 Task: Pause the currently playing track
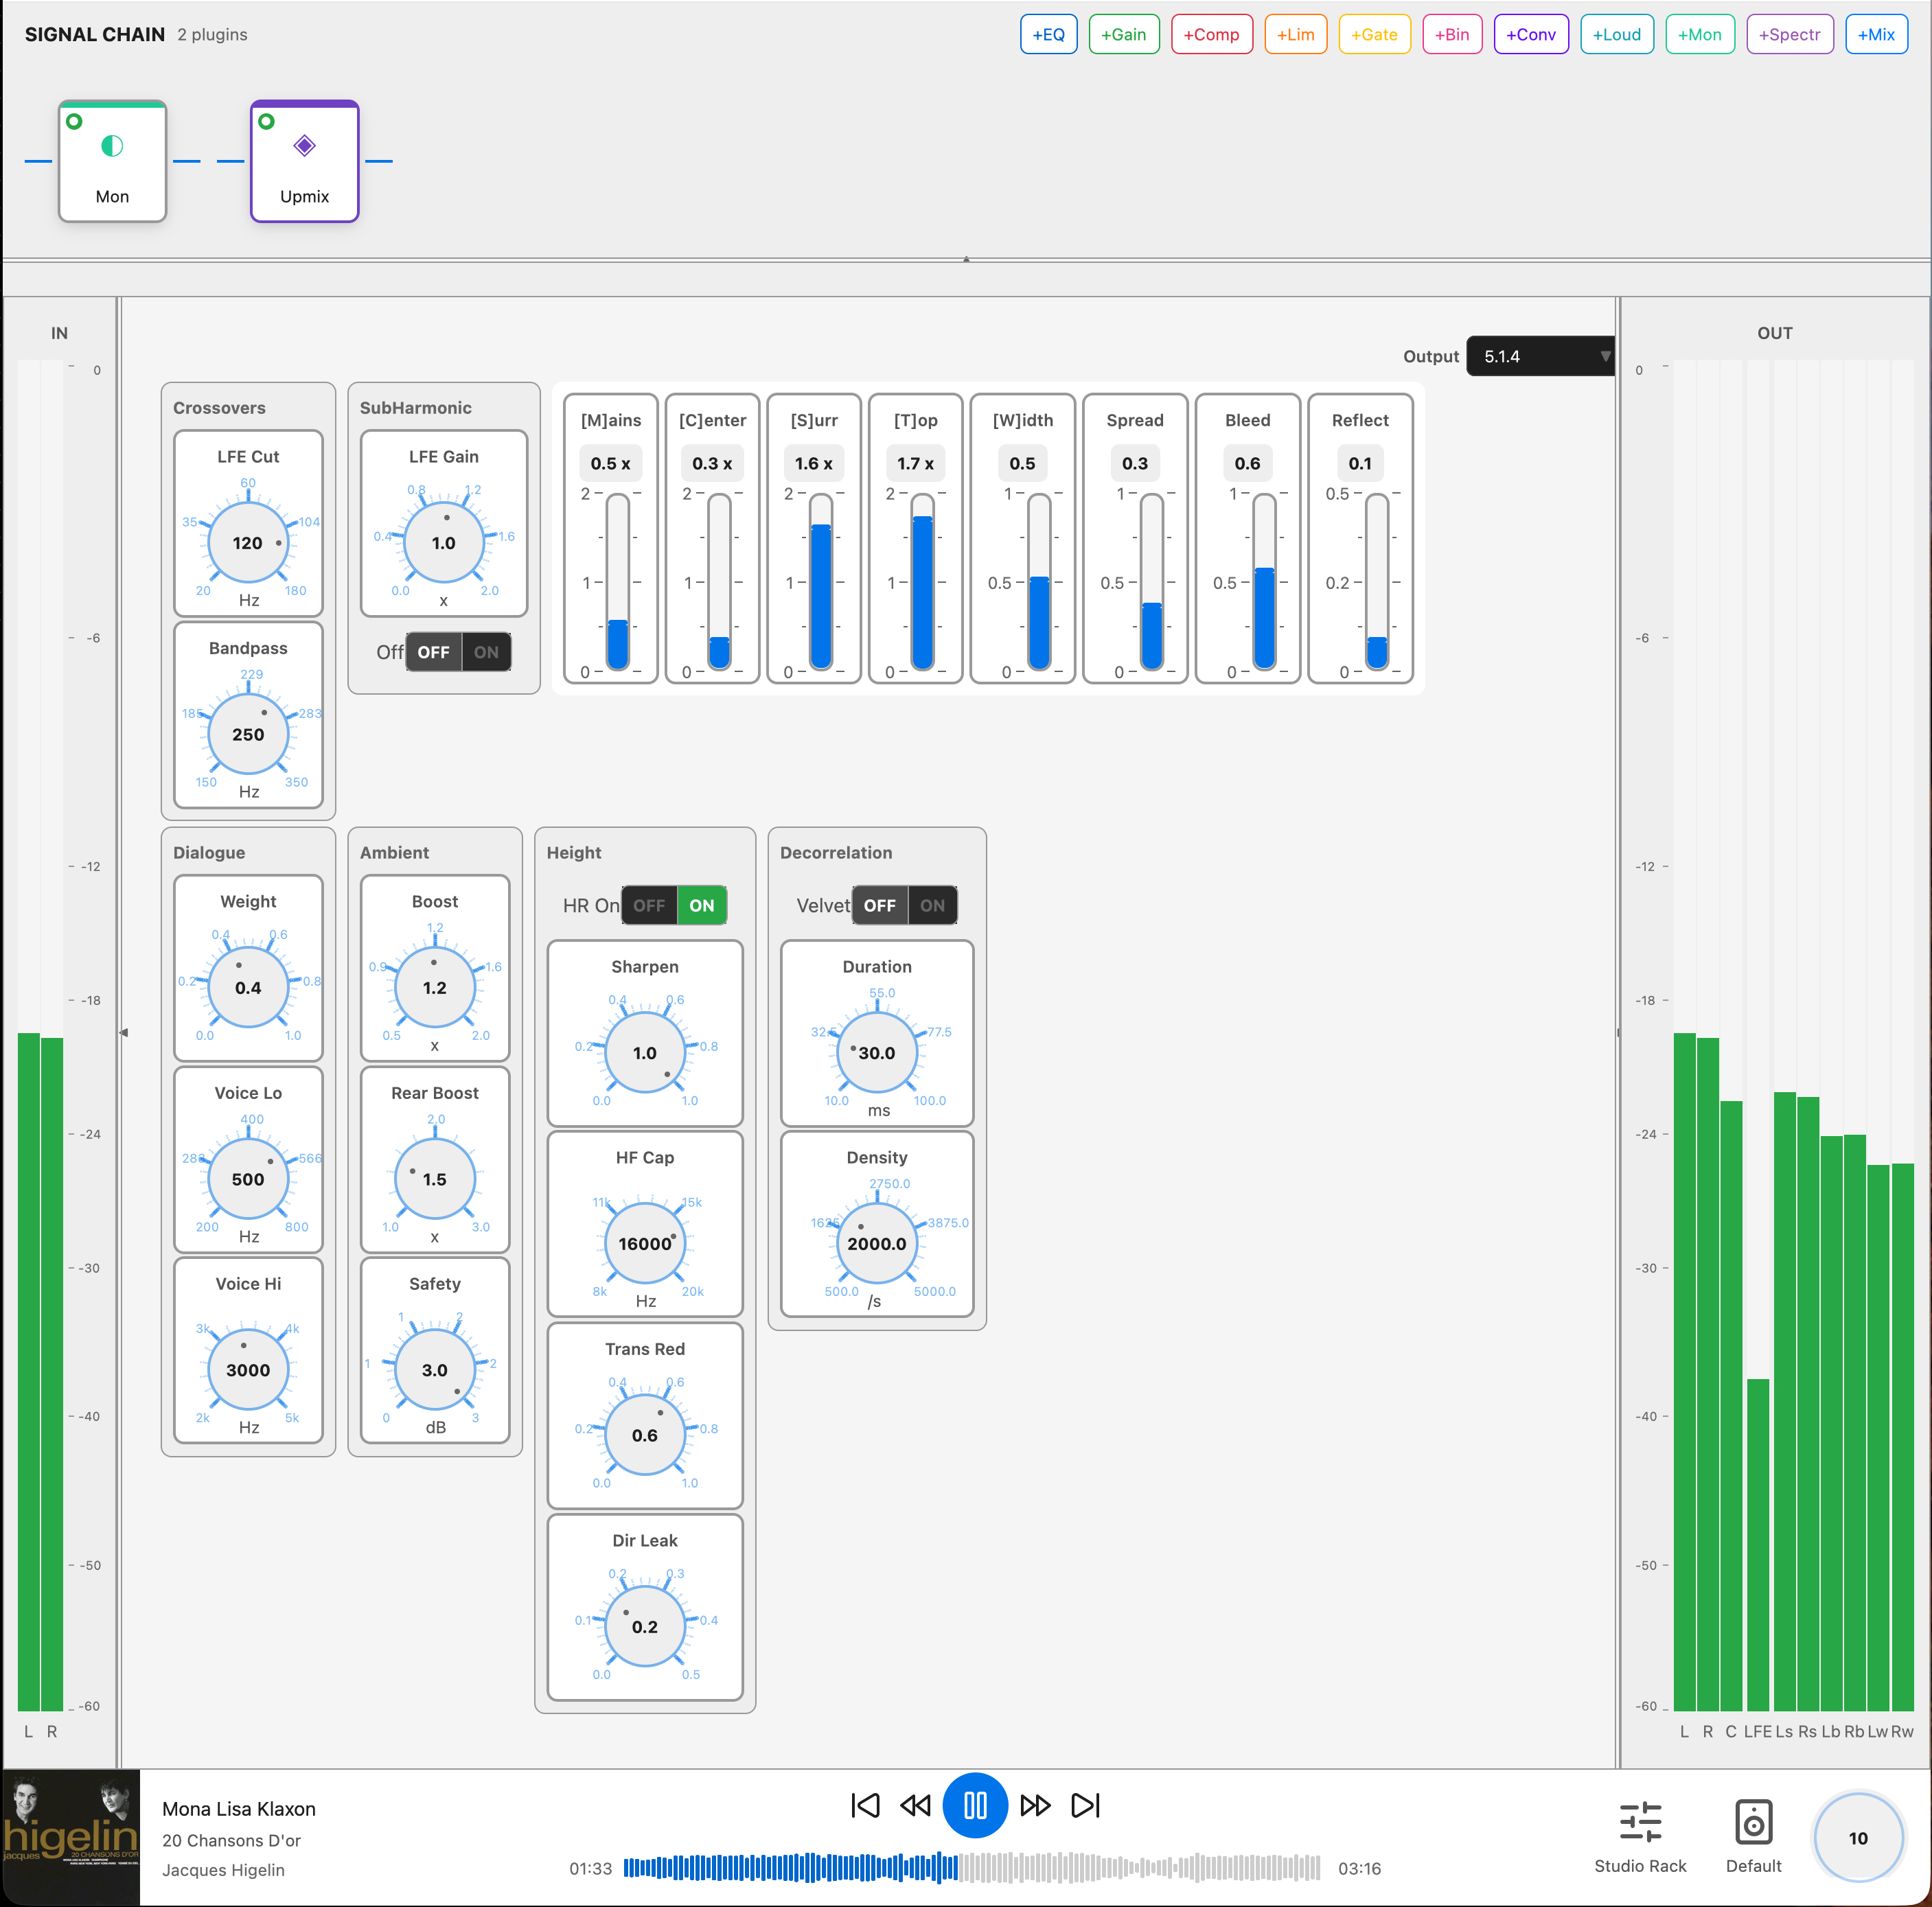[x=975, y=1805]
